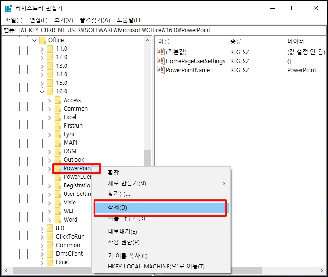Click the Outlook folder icon

[x=57, y=160]
